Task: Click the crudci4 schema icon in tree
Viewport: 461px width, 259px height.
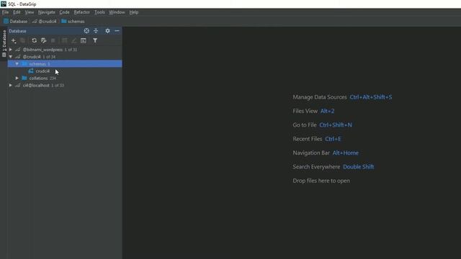Action: point(31,71)
